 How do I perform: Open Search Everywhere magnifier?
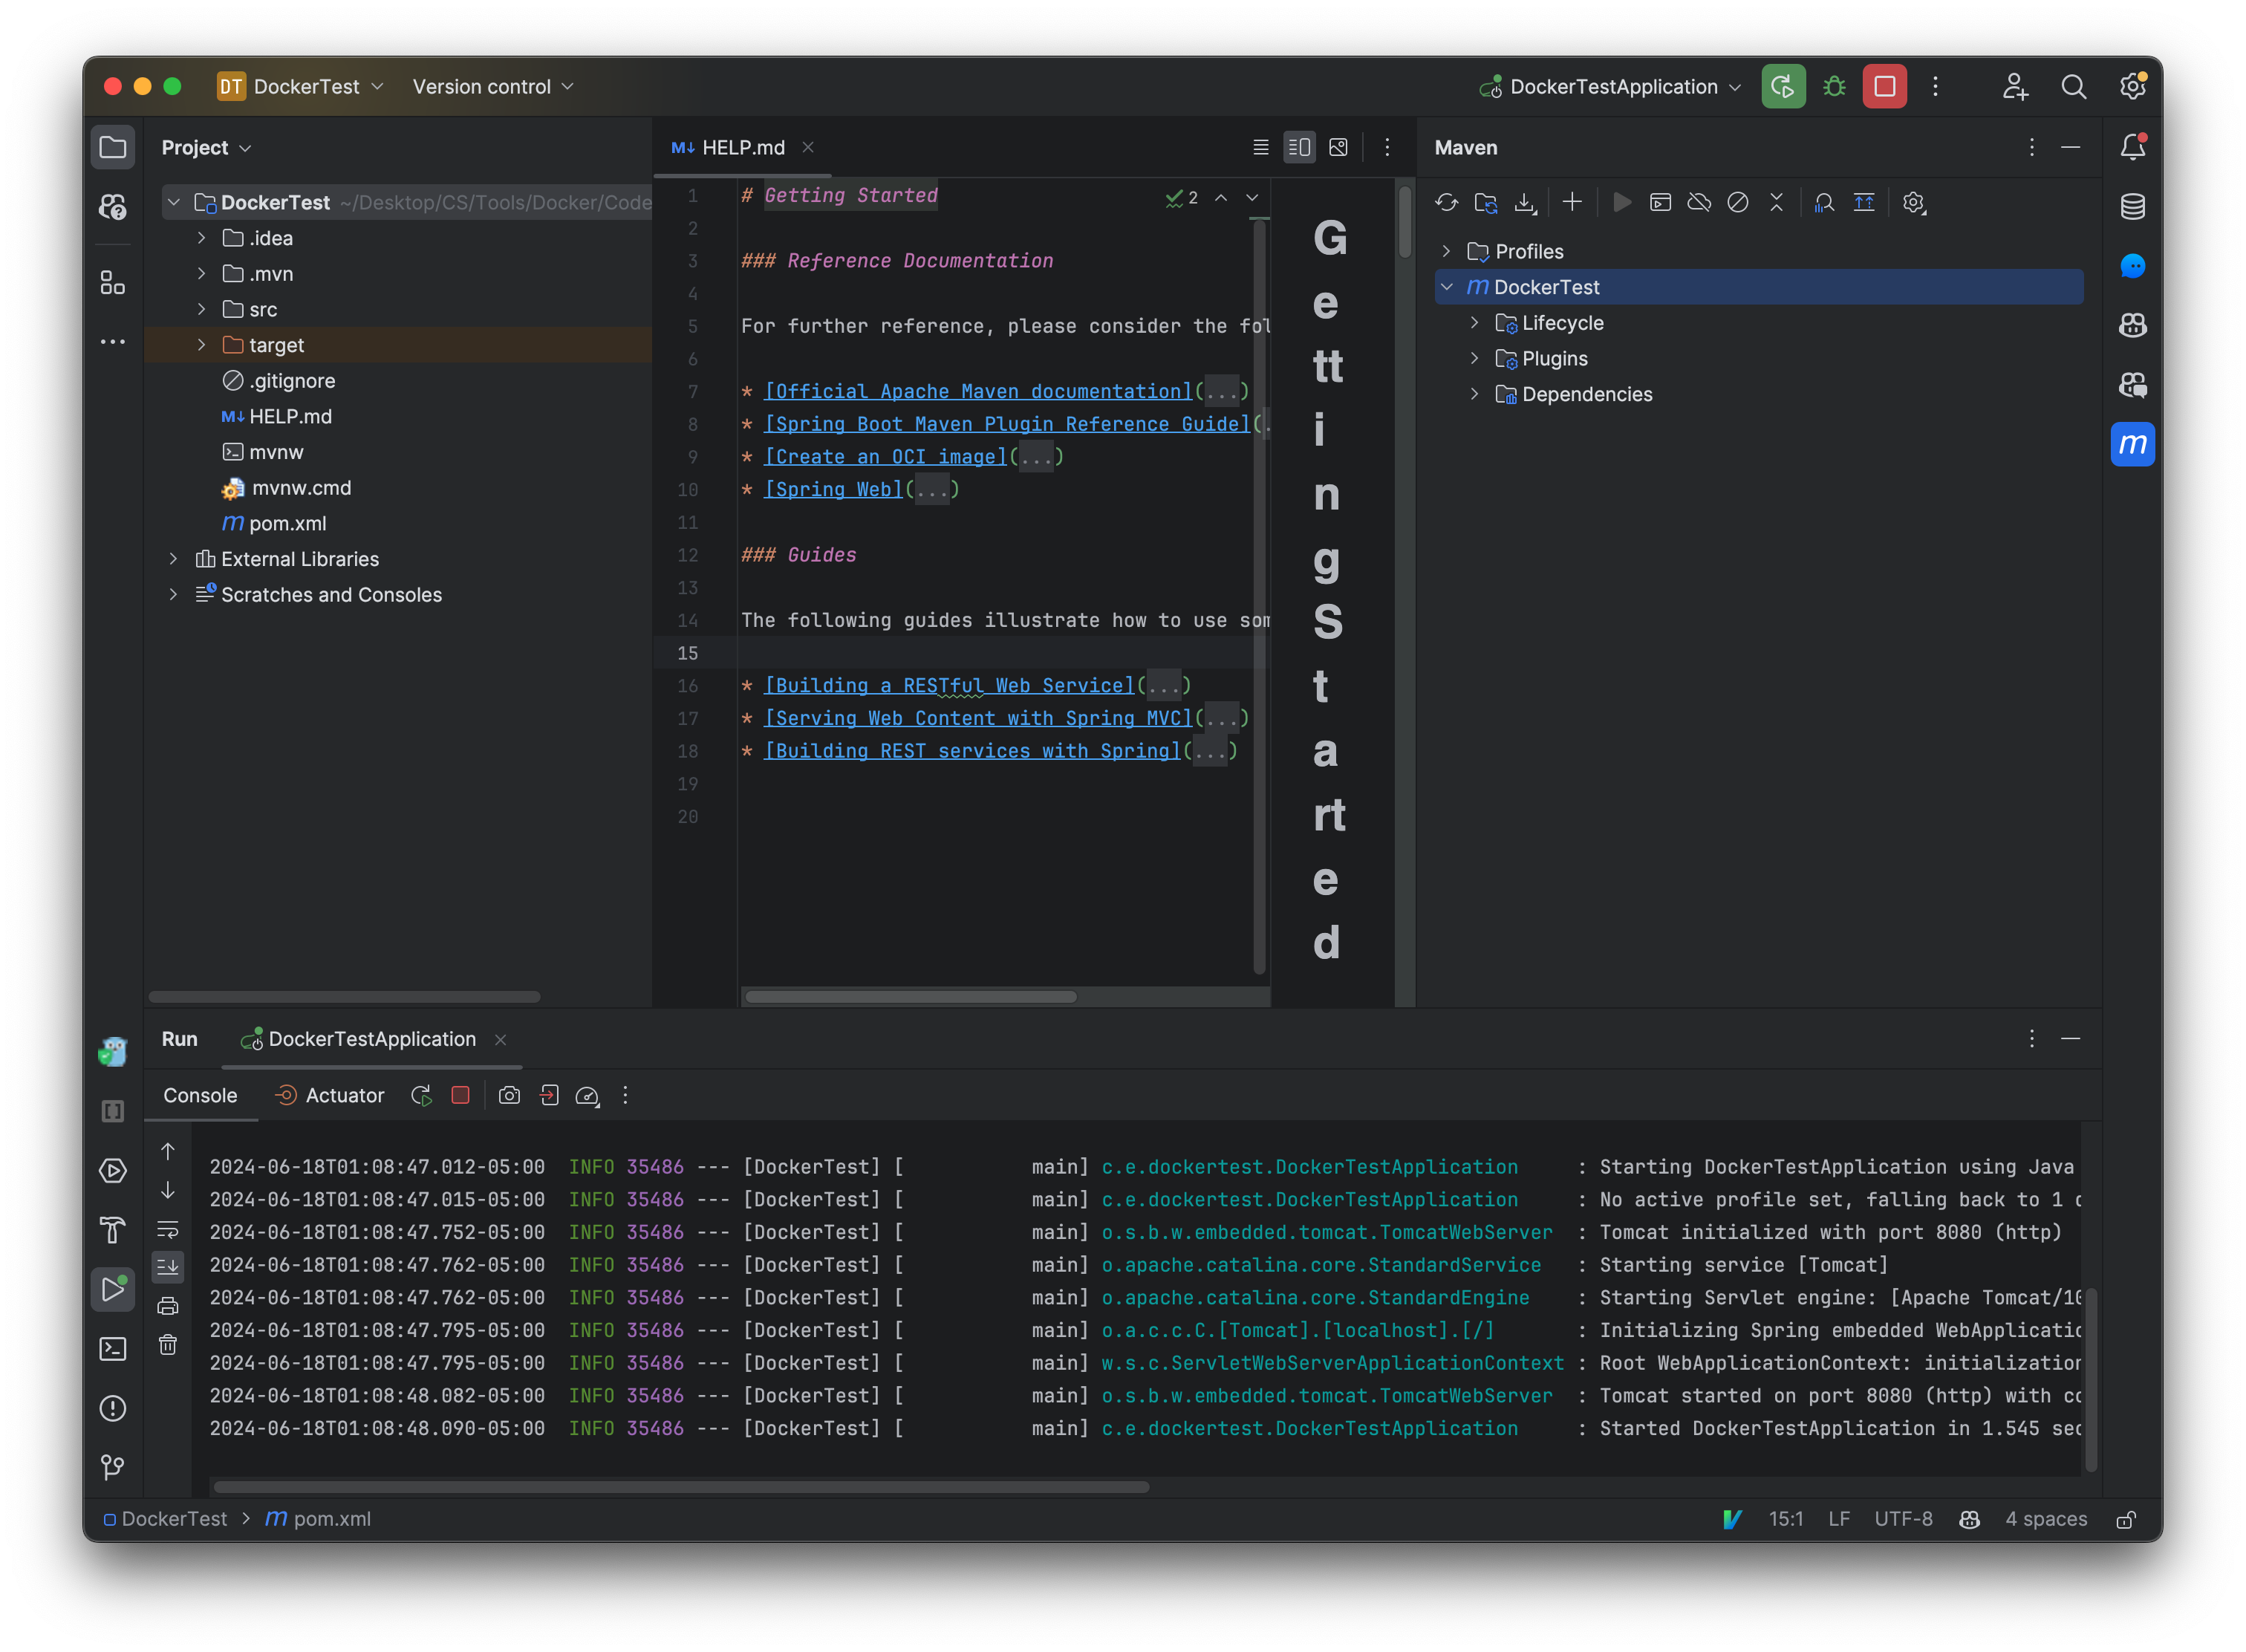pos(2073,87)
